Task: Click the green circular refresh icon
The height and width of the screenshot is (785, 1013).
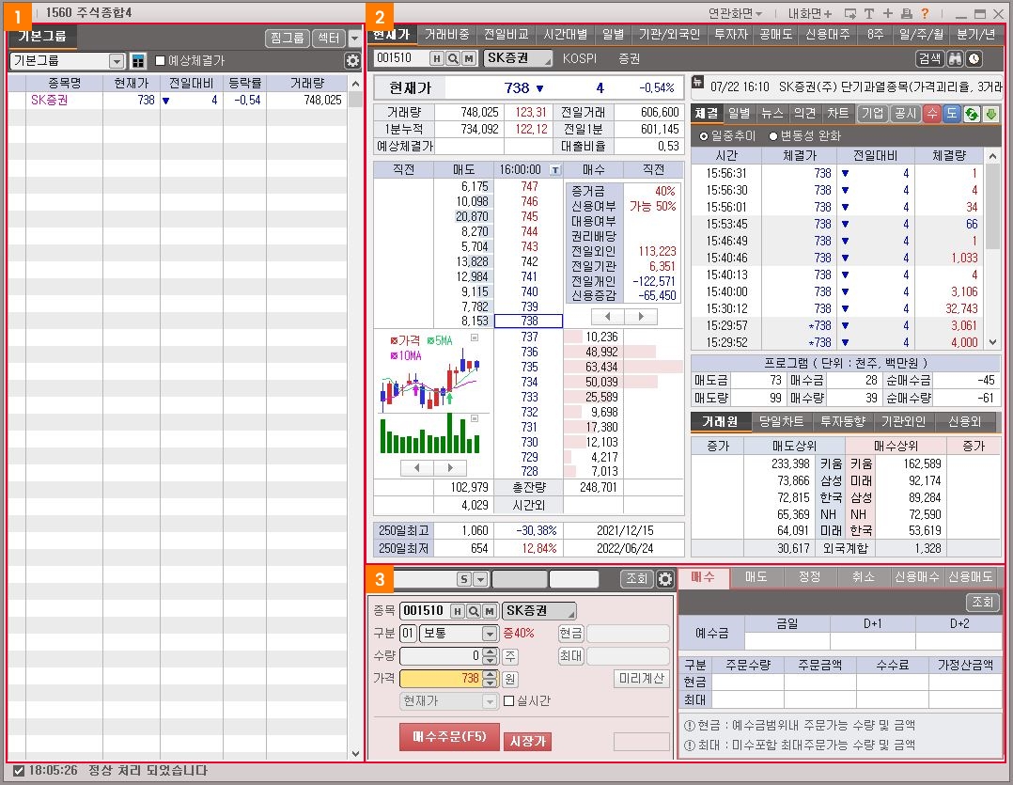Action: 971,114
